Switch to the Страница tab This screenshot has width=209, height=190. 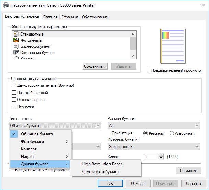(70, 17)
